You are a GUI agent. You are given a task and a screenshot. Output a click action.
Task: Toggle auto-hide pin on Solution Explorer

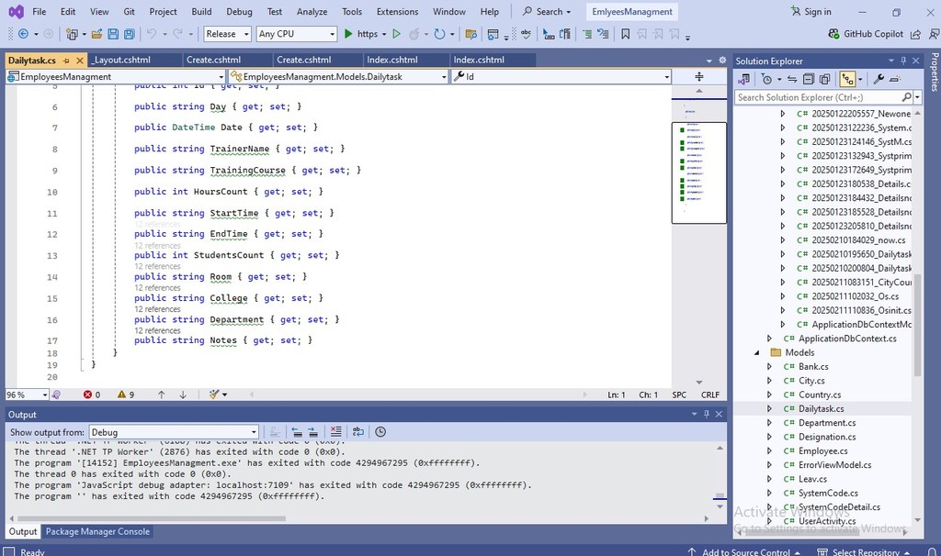pos(904,61)
